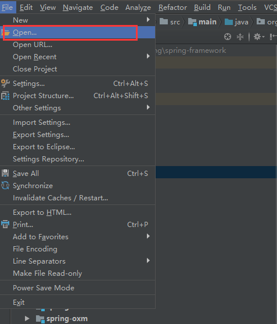Click the spring-framework path text
The width and height of the screenshot is (277, 324).
click(190, 51)
